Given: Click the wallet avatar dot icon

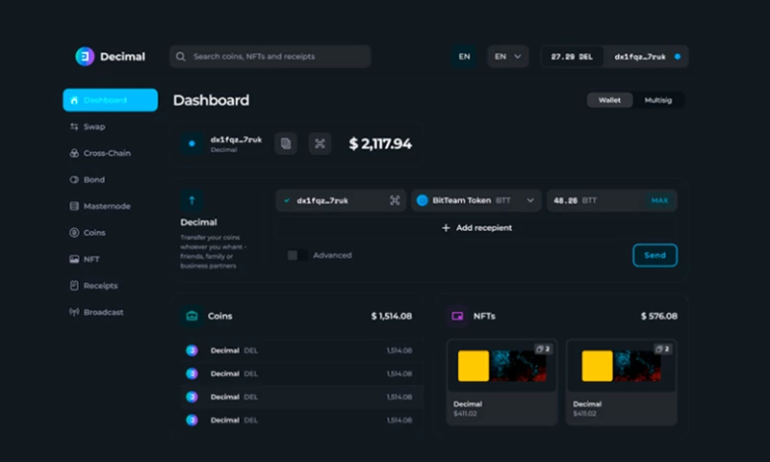Looking at the screenshot, I should 192,143.
